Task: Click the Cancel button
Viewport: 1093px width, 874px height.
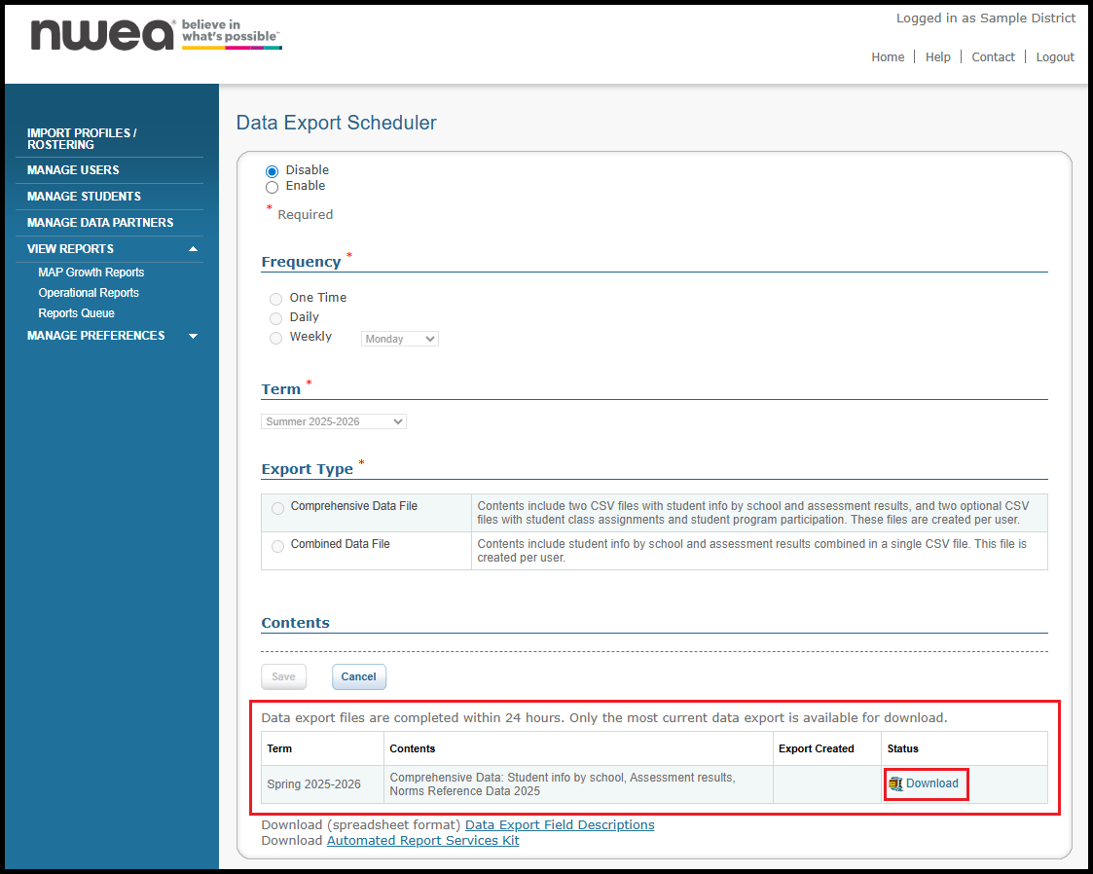Action: [x=358, y=677]
